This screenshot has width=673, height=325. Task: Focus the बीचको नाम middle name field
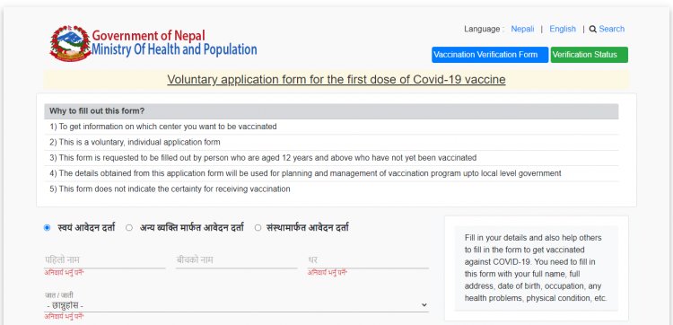pos(237,260)
